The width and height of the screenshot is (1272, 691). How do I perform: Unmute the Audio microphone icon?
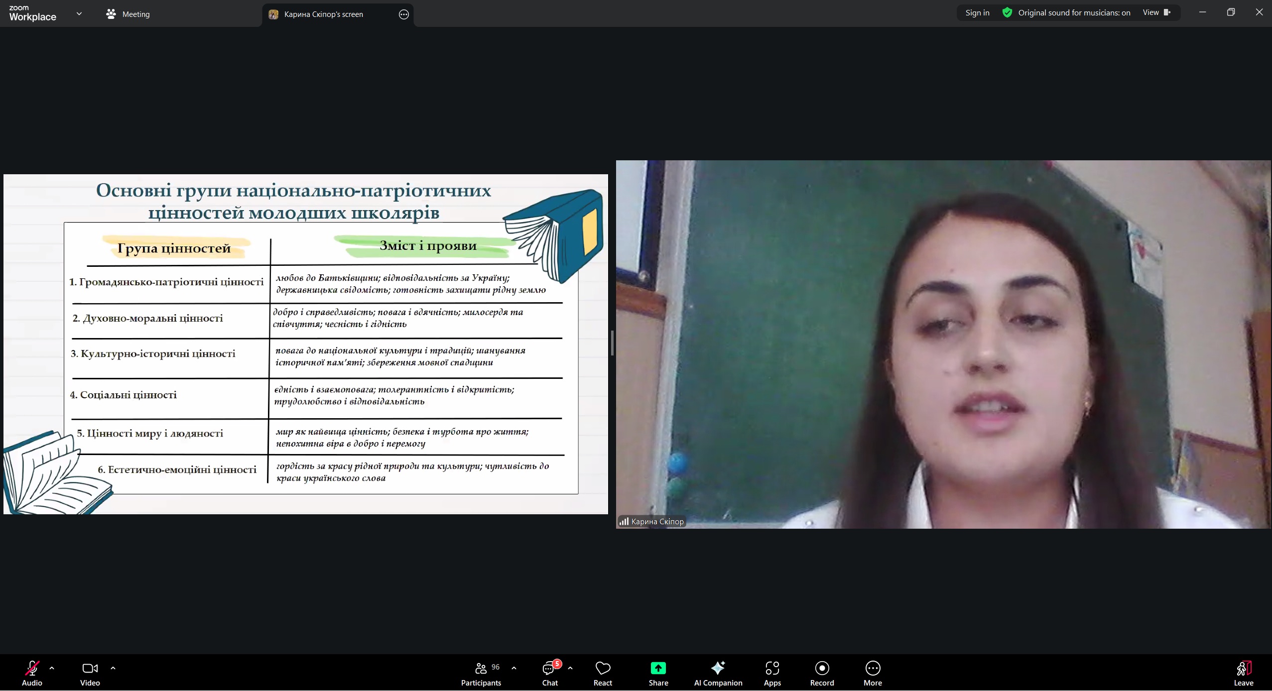tap(32, 669)
